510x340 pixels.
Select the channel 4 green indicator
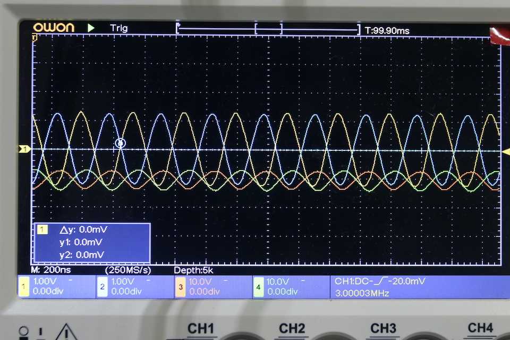point(258,287)
